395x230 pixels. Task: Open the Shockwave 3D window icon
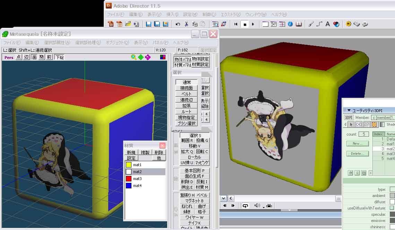[336, 24]
